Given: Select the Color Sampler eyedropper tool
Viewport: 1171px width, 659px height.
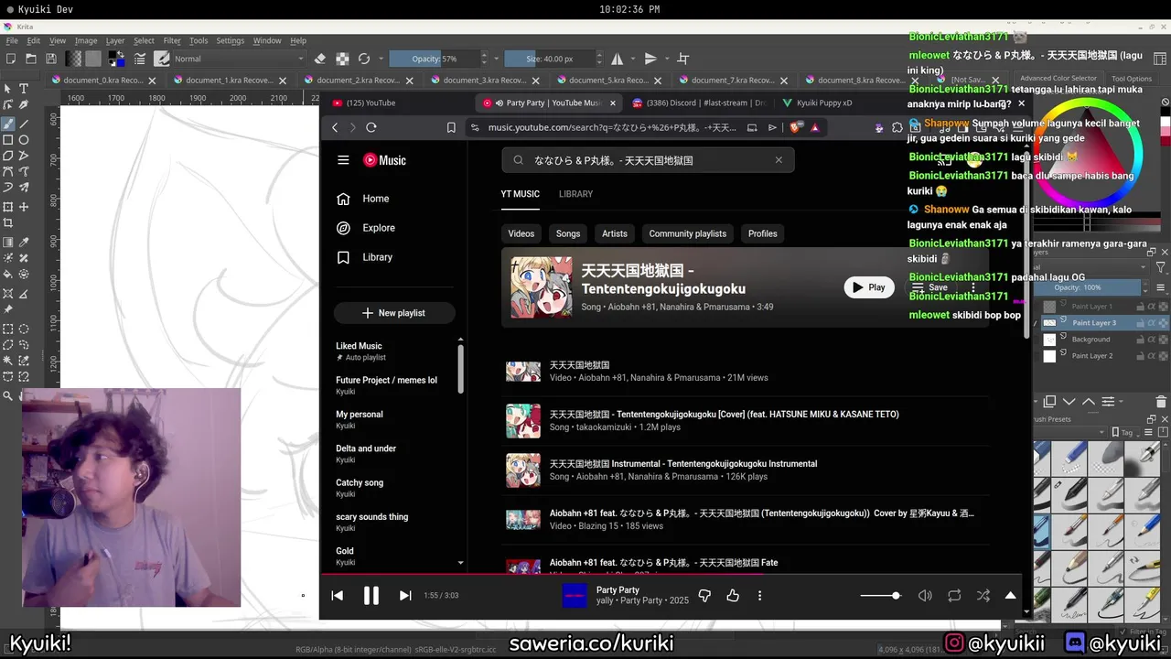Looking at the screenshot, I should click(24, 243).
